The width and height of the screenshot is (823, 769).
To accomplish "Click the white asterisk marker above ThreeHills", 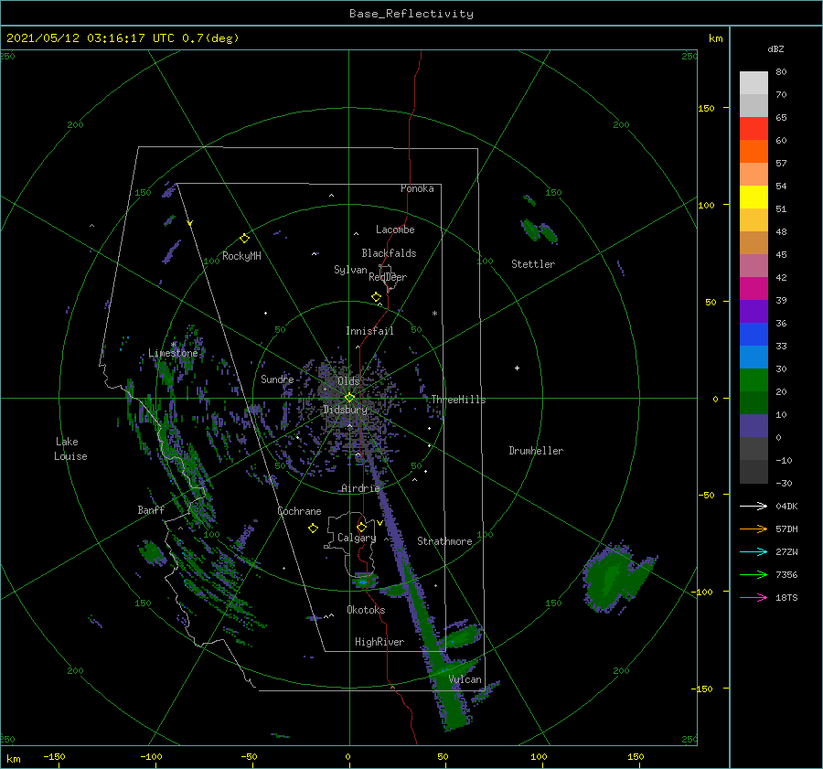I will [434, 314].
